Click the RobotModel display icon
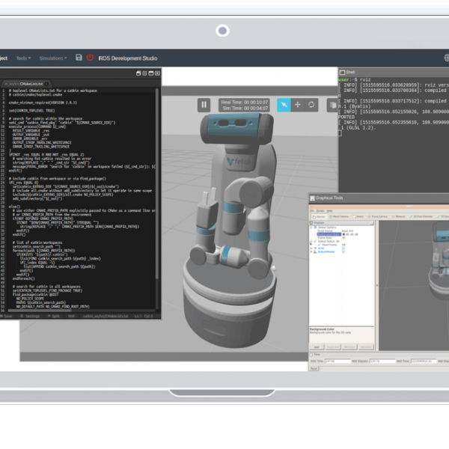The image size is (449, 449). pos(315,251)
